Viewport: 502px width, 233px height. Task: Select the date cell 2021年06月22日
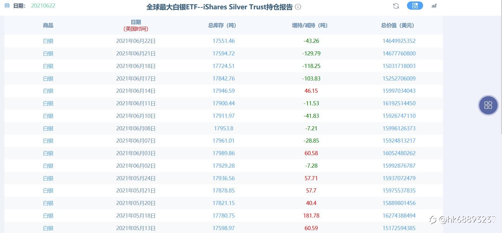tap(136, 41)
